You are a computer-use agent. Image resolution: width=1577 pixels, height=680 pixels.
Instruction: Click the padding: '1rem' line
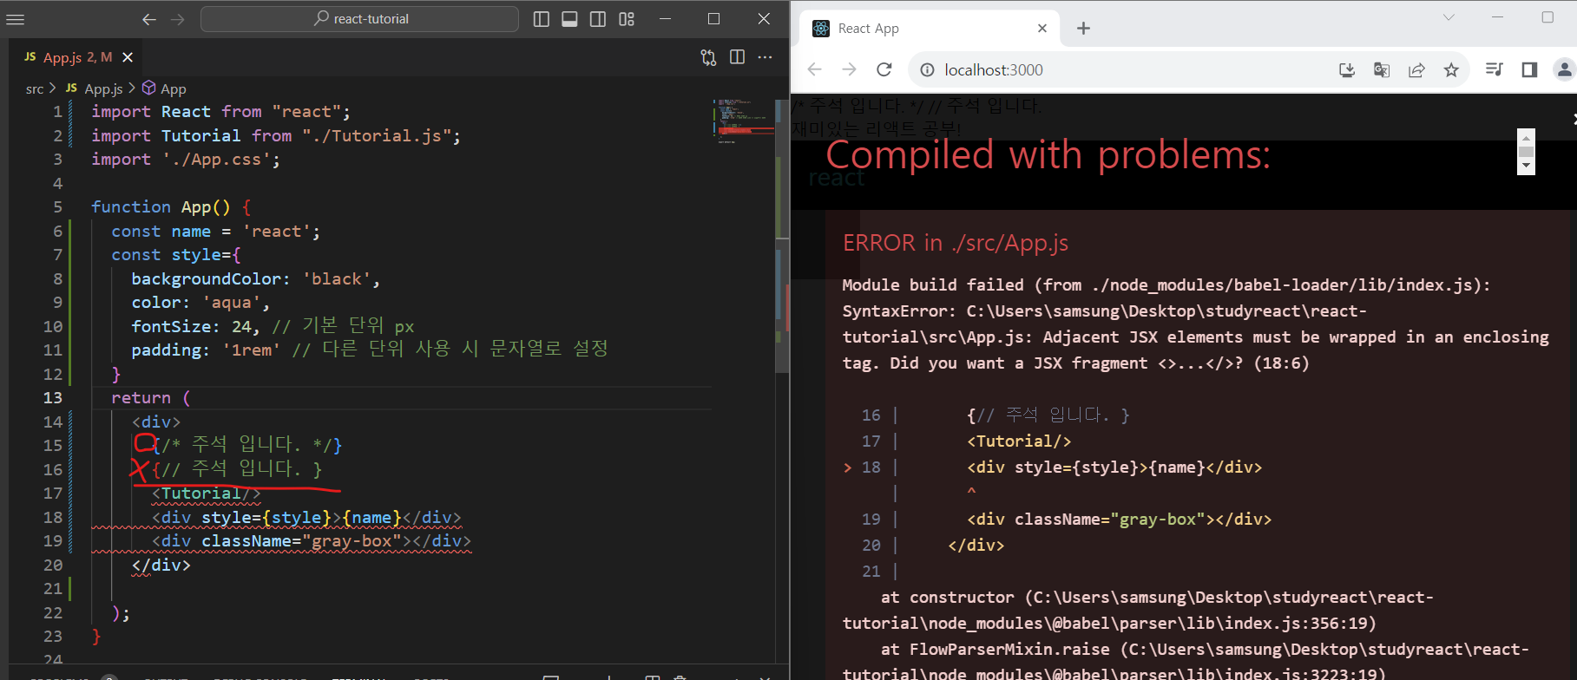tap(370, 350)
